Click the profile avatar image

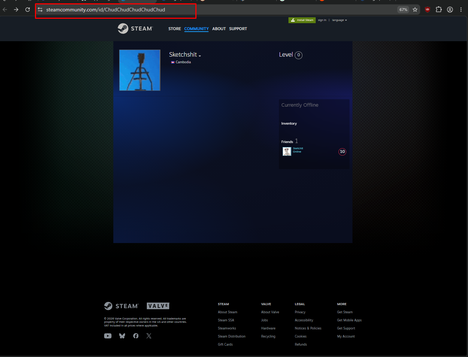click(140, 70)
